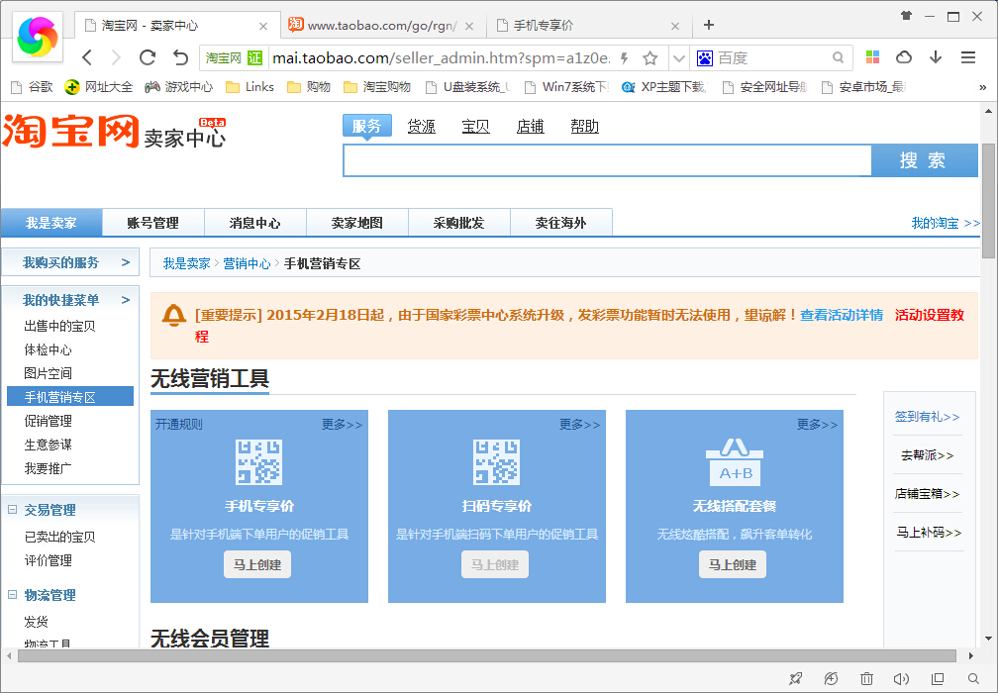The height and width of the screenshot is (693, 998).
Task: Open the Links bookmark folder
Action: point(249,87)
